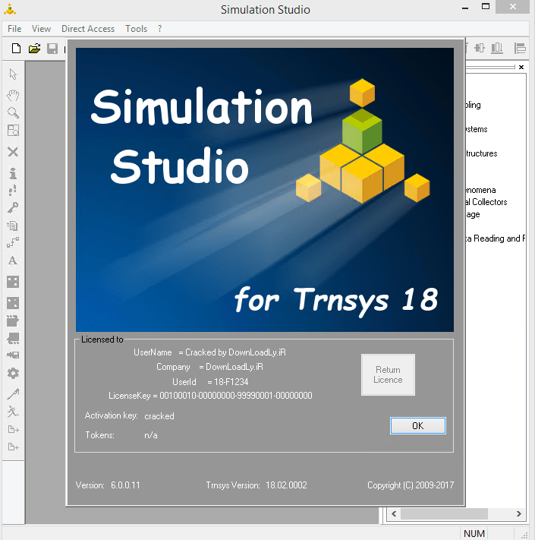Select the 'tructures' tree row
Viewport: 535px width, 540px height.
pos(481,153)
